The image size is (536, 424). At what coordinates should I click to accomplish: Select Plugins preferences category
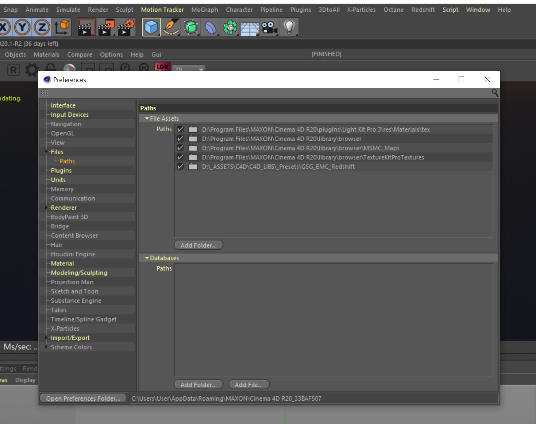[x=61, y=171]
